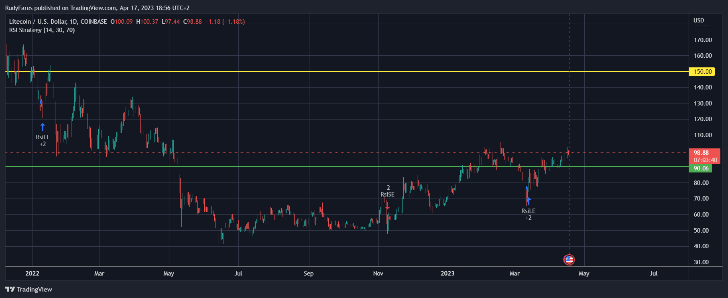The image size is (728, 298).
Task: Select the blue RsiLE up arrow near March 2023
Action: click(x=529, y=201)
